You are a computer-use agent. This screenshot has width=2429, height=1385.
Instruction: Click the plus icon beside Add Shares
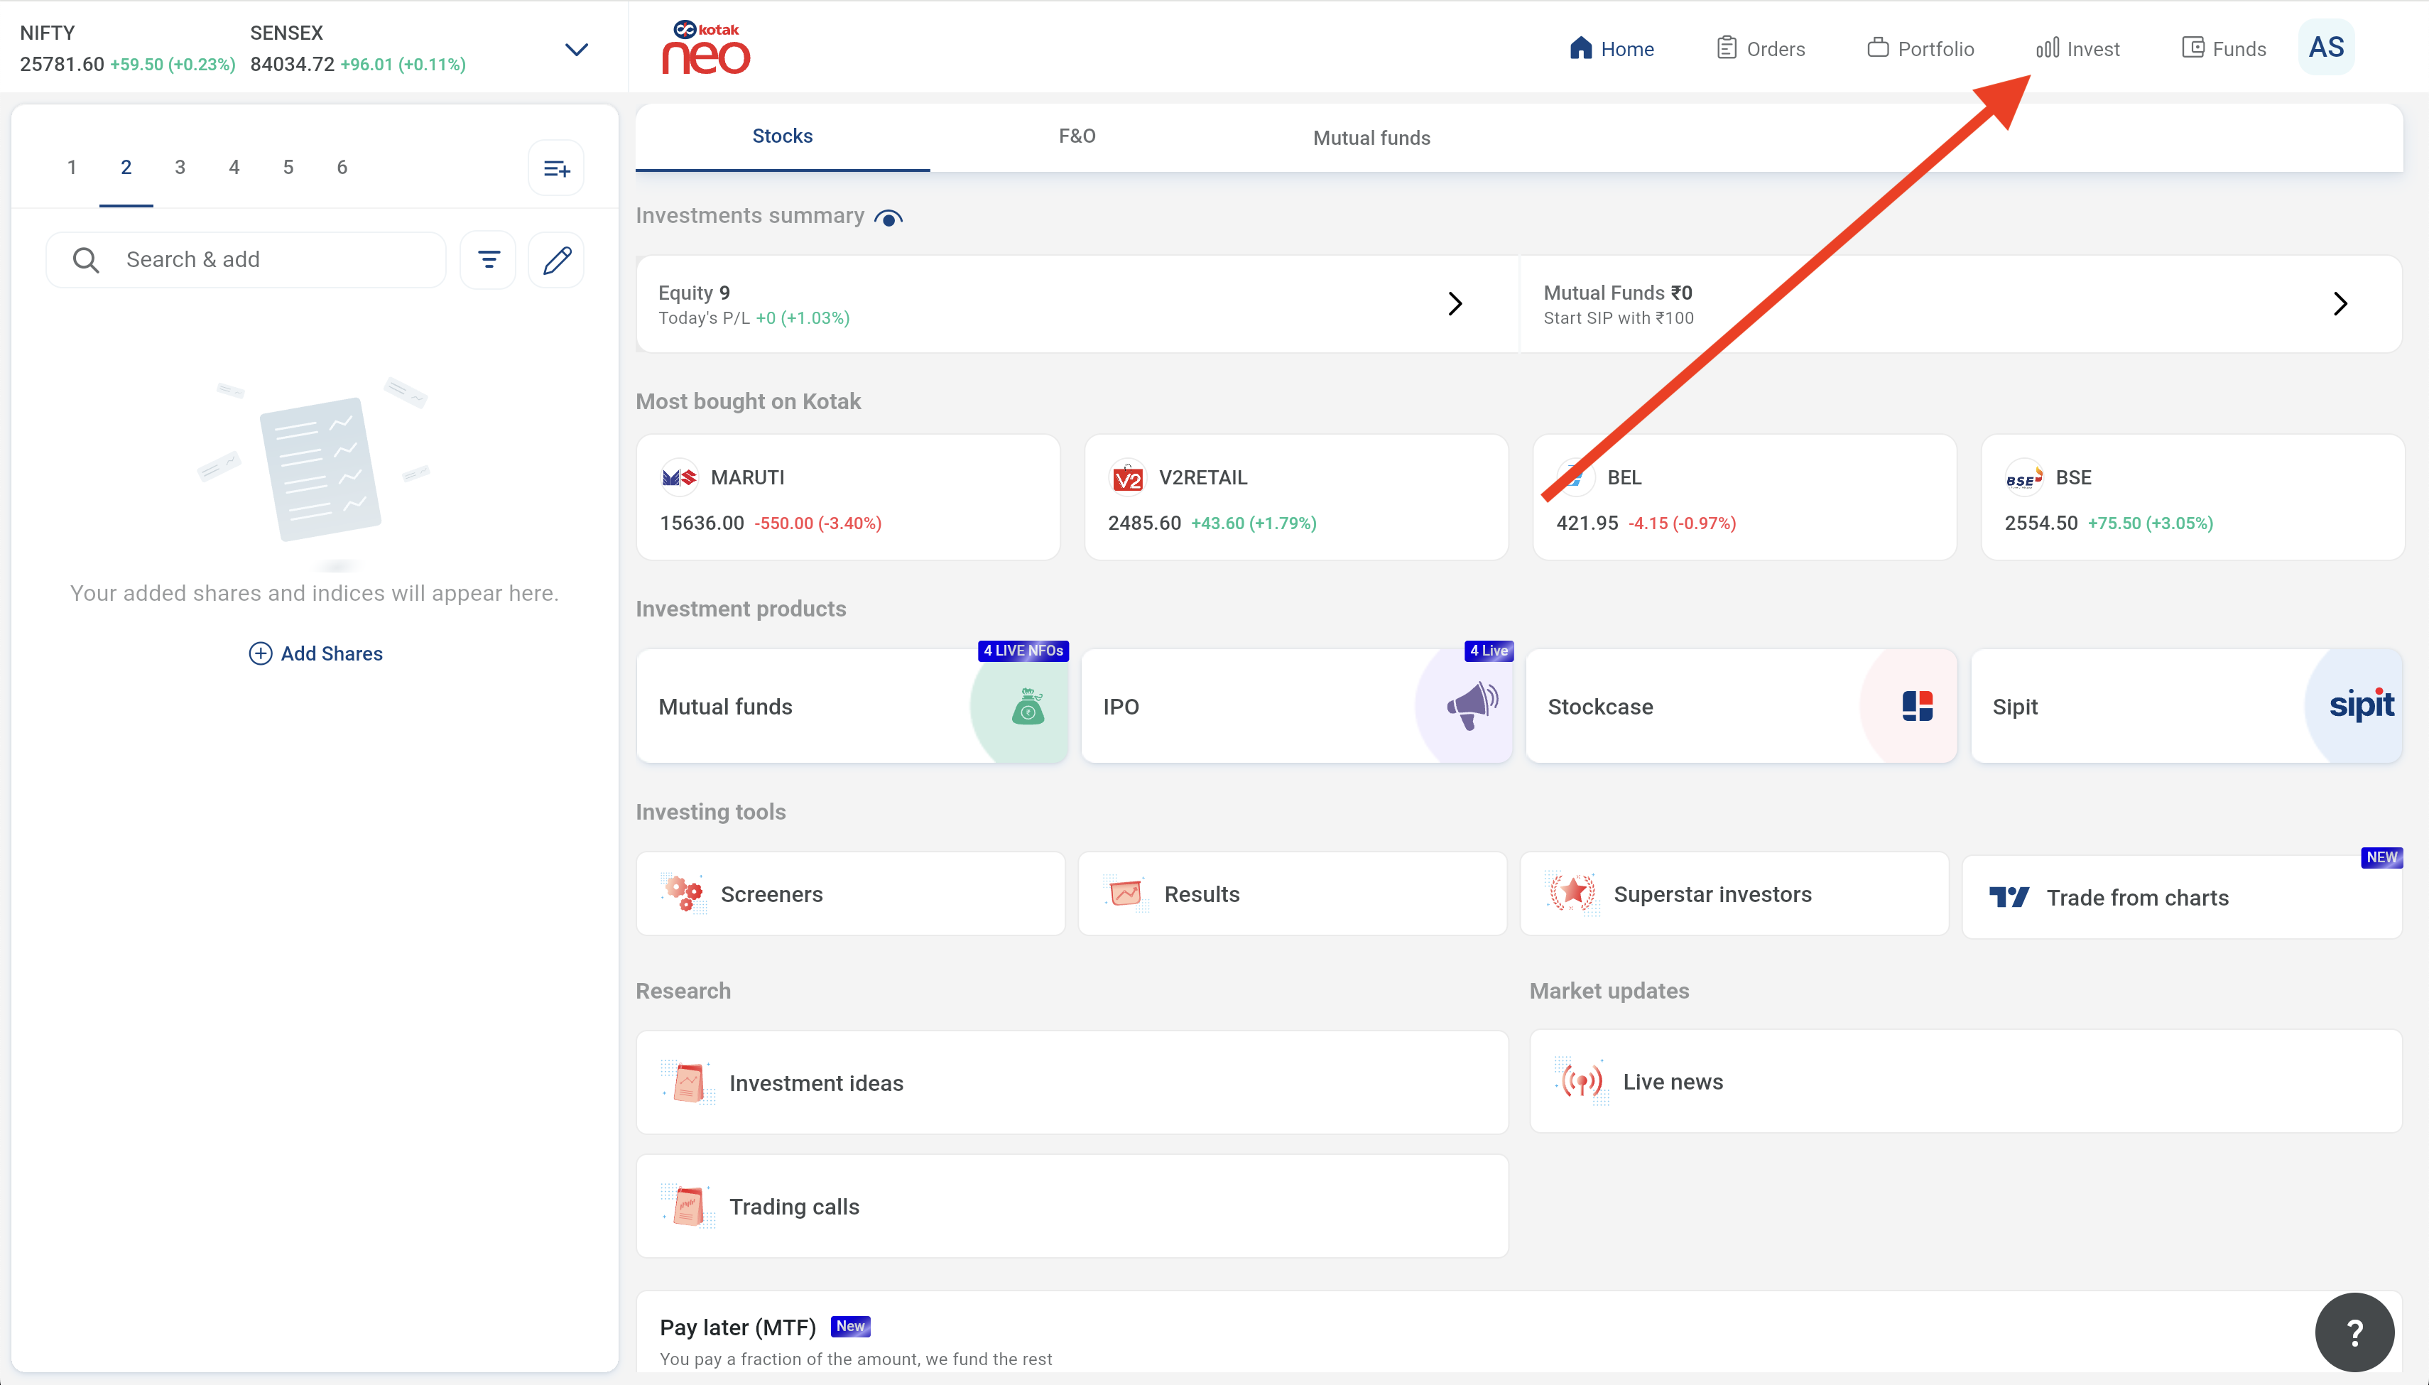(260, 653)
